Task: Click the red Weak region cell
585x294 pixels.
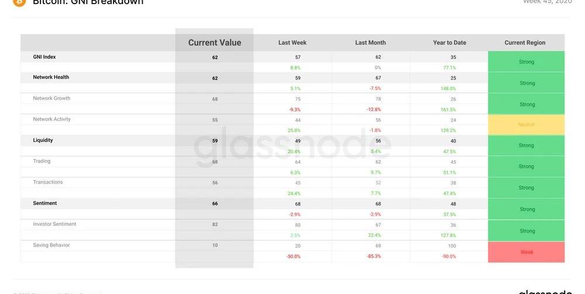Action: pyautogui.click(x=526, y=252)
